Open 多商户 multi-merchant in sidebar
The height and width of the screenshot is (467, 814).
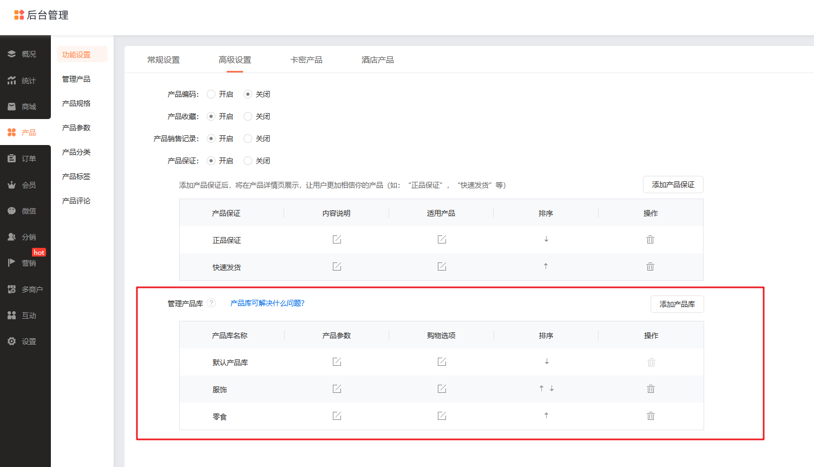coord(25,290)
